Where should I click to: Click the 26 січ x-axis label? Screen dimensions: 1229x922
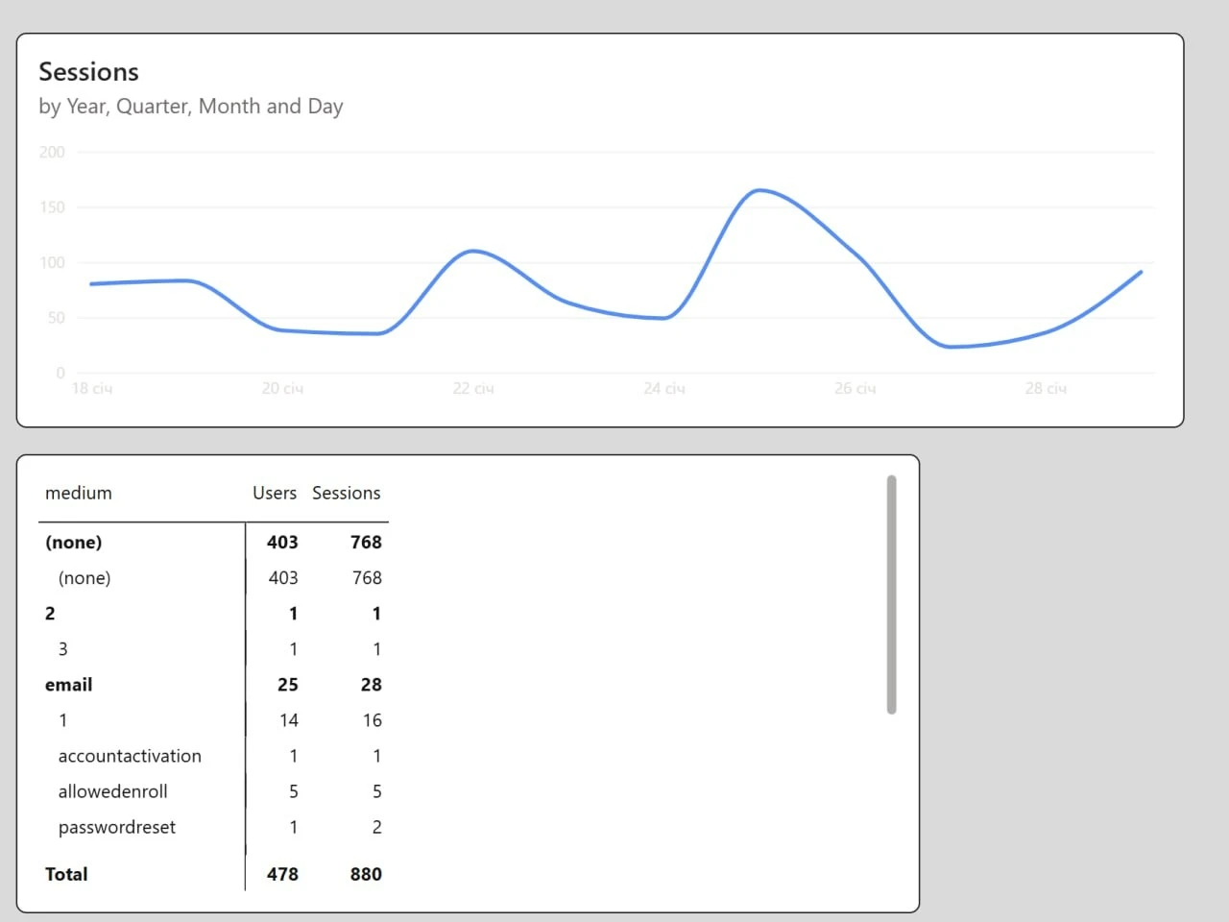pyautogui.click(x=855, y=389)
